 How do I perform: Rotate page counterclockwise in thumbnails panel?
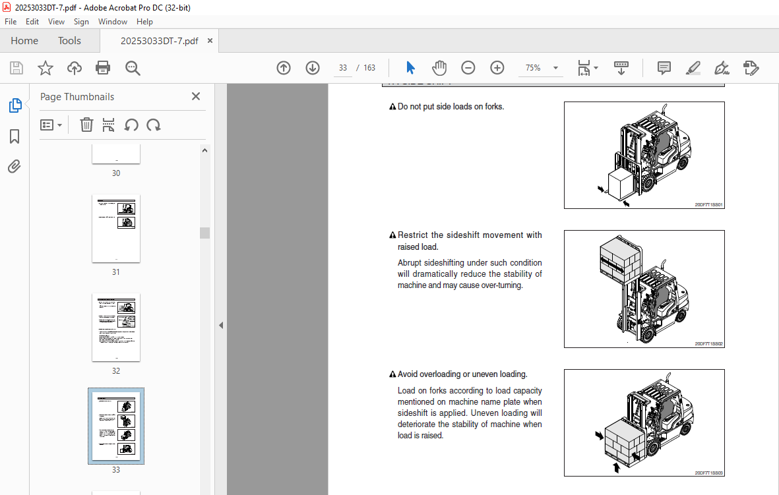[x=131, y=125]
